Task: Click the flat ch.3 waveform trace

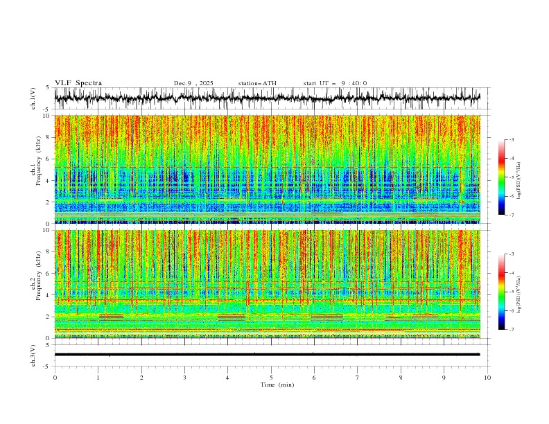Action: 268,355
